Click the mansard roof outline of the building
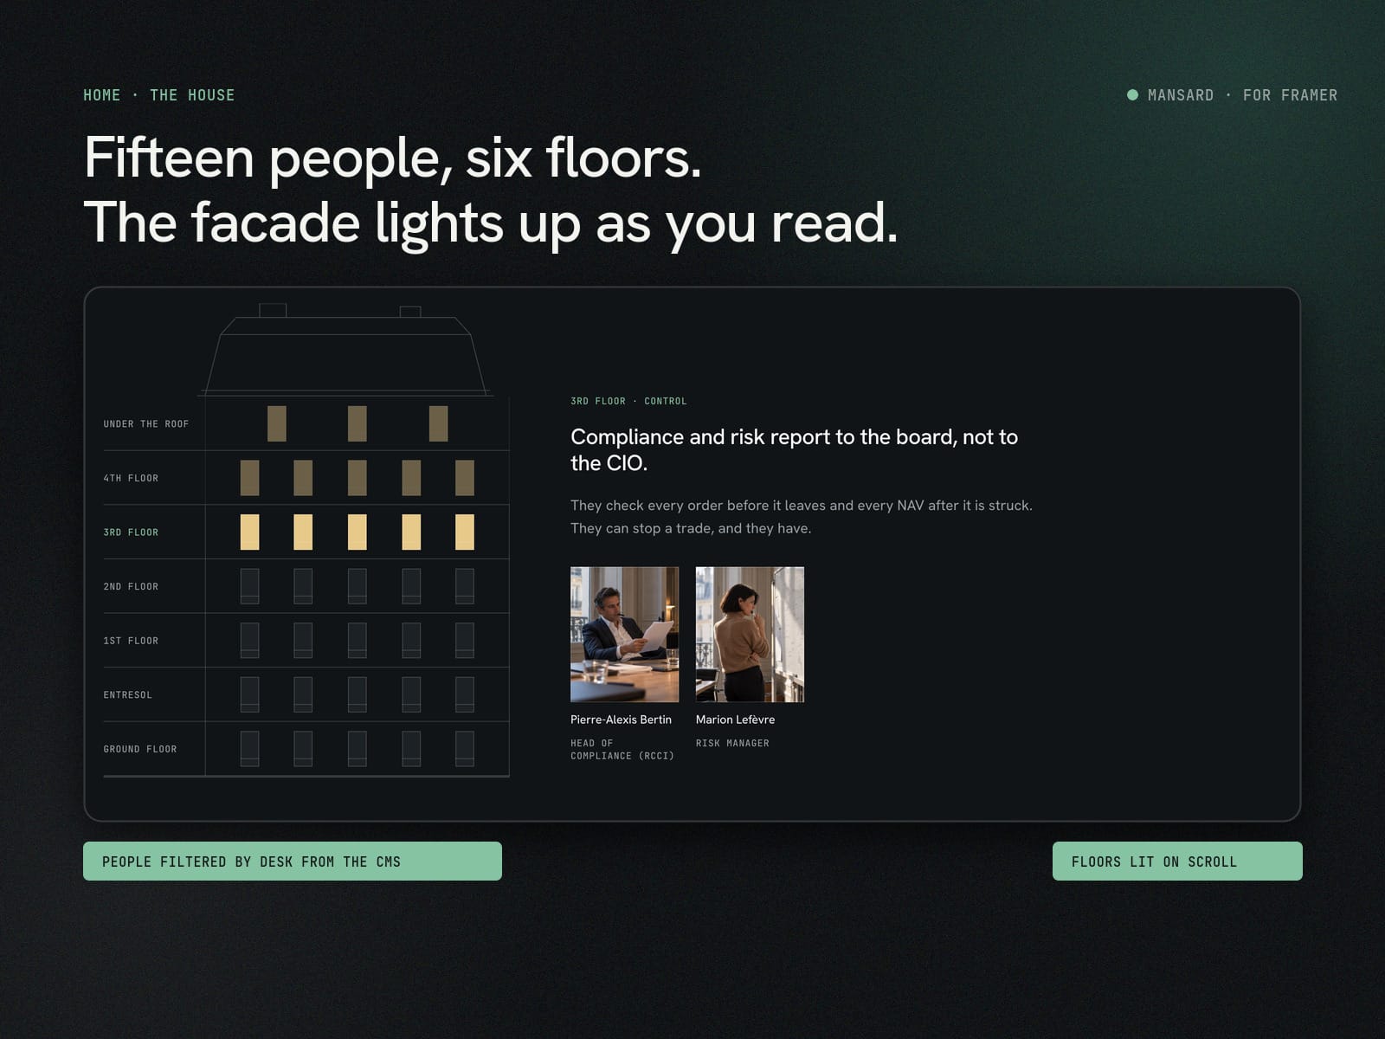The image size is (1385, 1039). pos(345,355)
